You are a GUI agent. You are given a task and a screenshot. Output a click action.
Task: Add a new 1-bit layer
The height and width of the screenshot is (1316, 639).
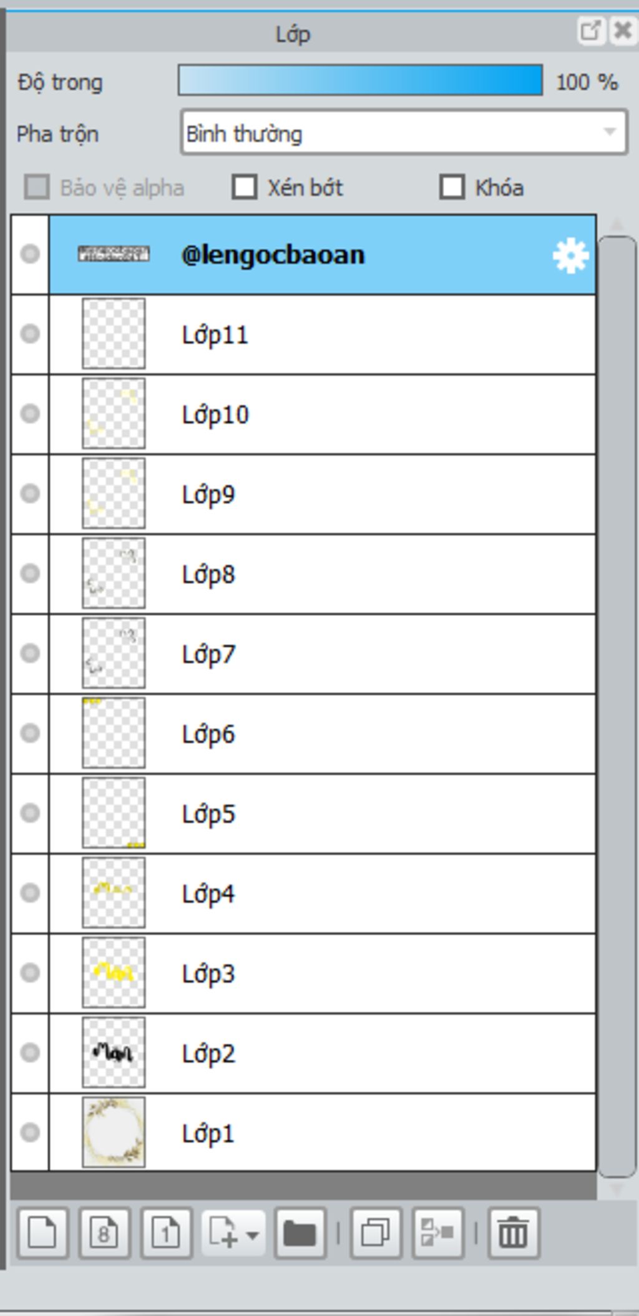pos(166,1233)
